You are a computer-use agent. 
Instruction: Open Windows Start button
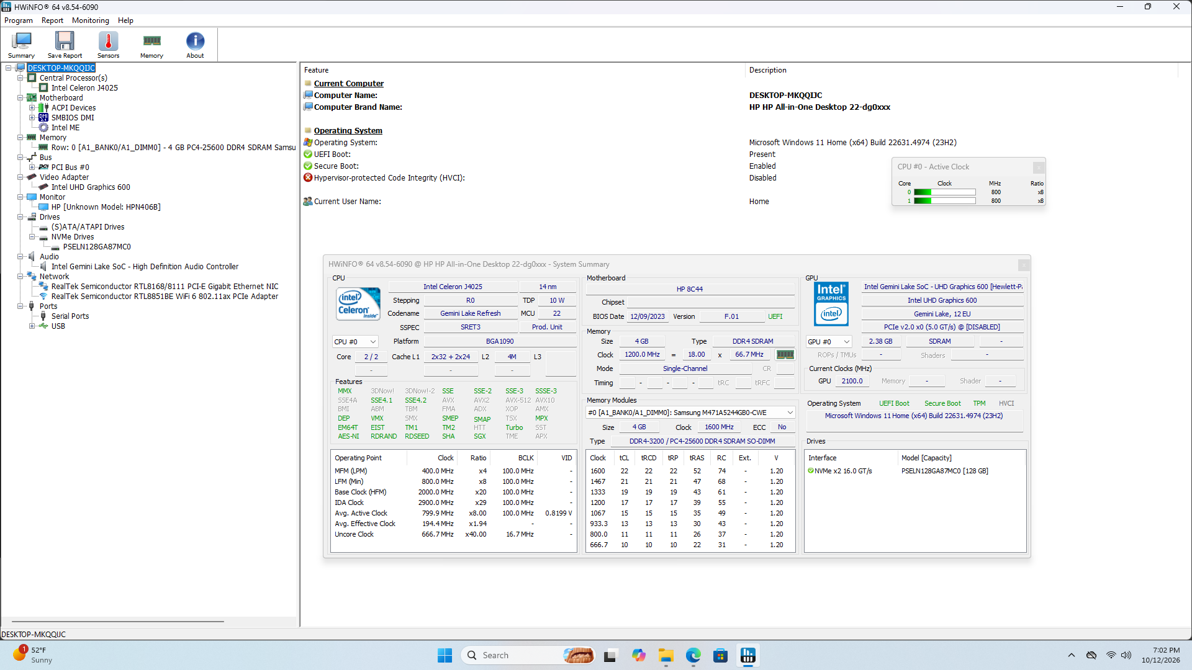coord(445,655)
